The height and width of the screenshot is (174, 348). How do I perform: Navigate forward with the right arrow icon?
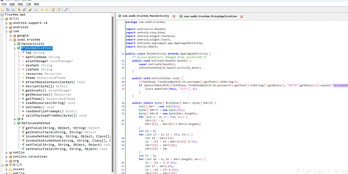tap(47, 10)
